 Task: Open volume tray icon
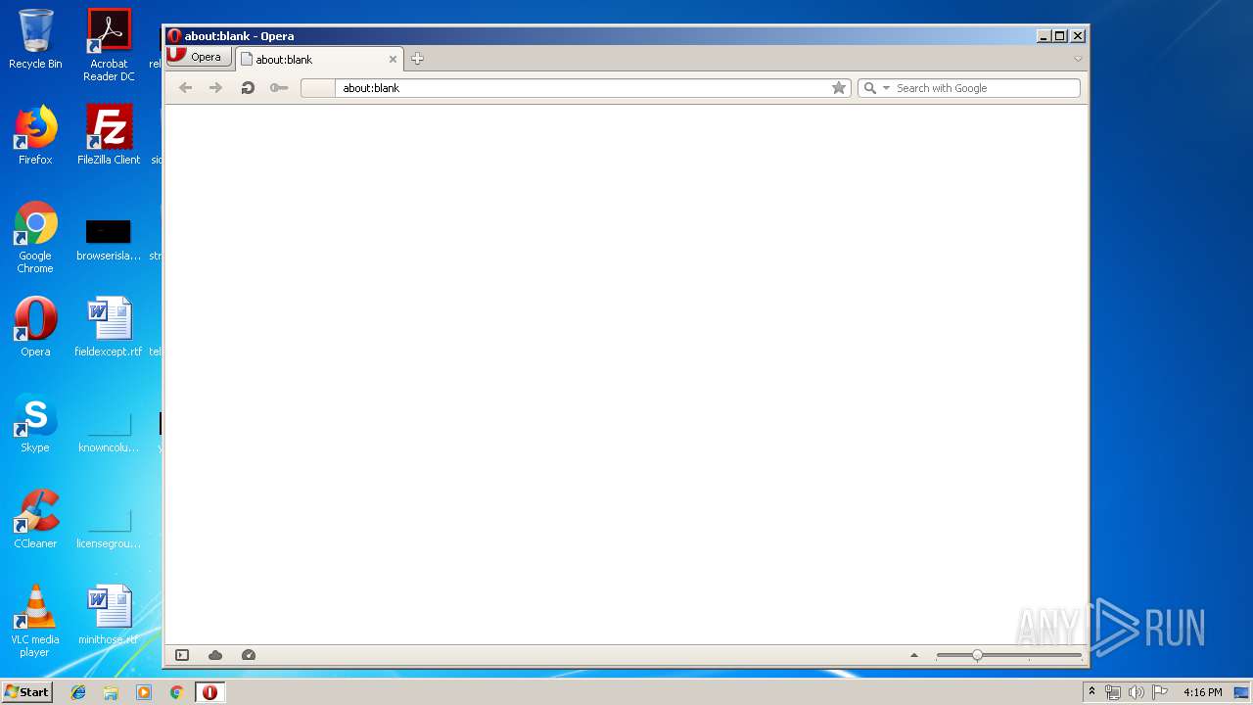click(1137, 692)
